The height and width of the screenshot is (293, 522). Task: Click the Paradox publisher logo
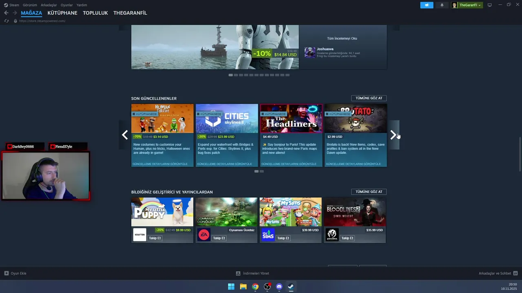point(332,235)
